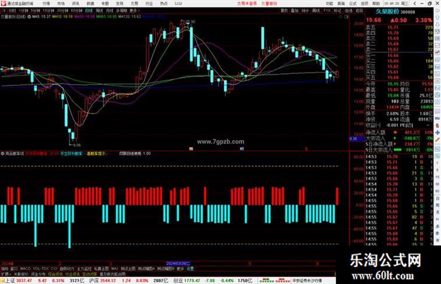This screenshot has height=284, width=441.
Task: Switch to 分时 chart period
Action: (12, 10)
